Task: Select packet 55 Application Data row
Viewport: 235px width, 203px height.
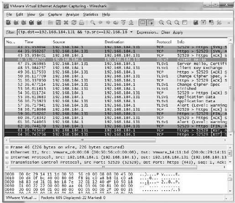Action: pos(116,97)
